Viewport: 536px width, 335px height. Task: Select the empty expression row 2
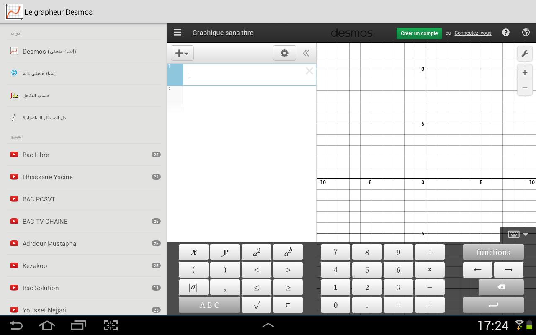tap(242, 99)
